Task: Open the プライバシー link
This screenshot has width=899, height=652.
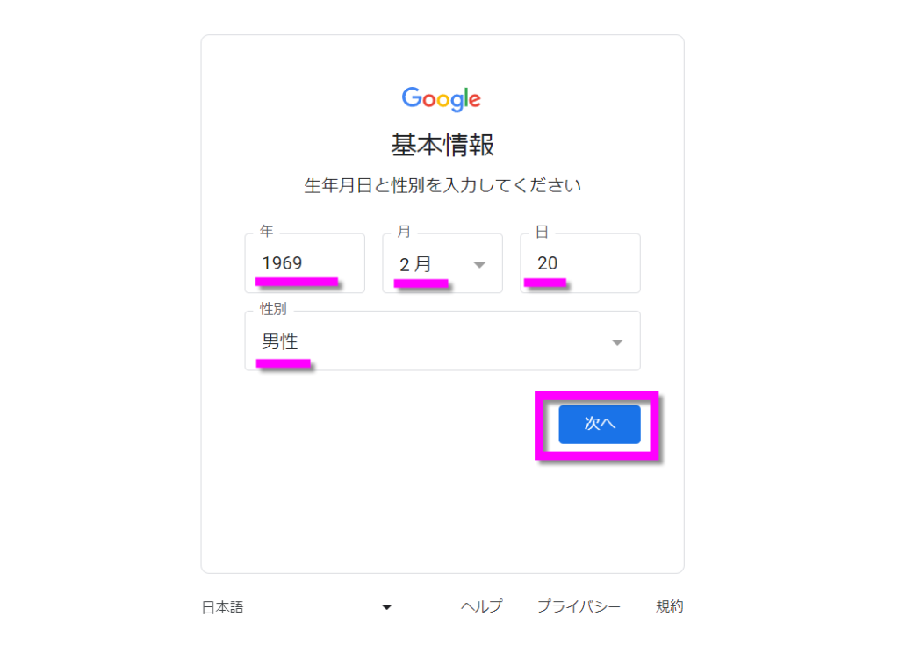Action: click(579, 606)
